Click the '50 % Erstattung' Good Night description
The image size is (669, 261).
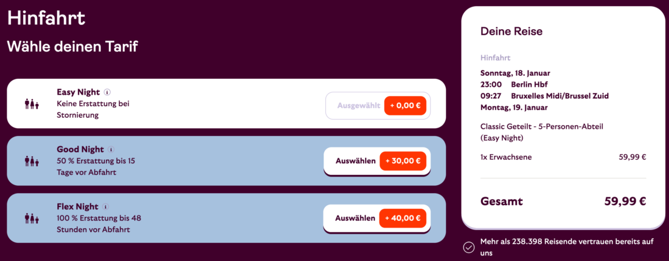pos(96,166)
